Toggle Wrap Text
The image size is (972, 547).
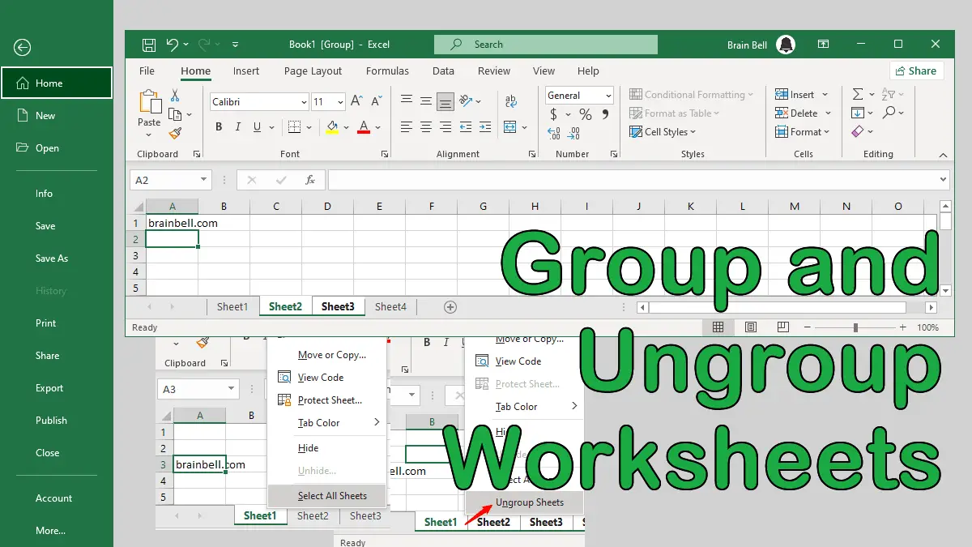[x=511, y=100]
